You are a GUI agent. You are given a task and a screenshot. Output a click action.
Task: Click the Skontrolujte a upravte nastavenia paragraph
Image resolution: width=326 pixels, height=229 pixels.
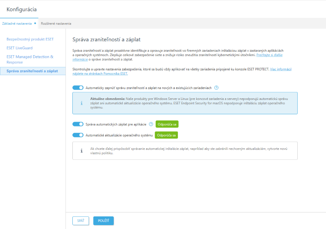pyautogui.click(x=182, y=71)
